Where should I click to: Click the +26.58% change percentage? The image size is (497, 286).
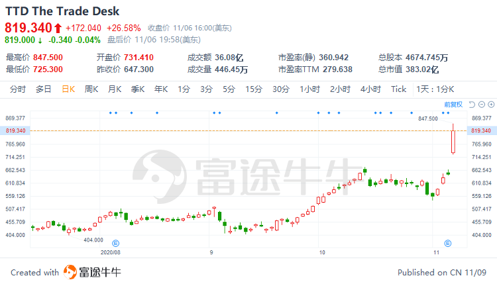coord(124,28)
